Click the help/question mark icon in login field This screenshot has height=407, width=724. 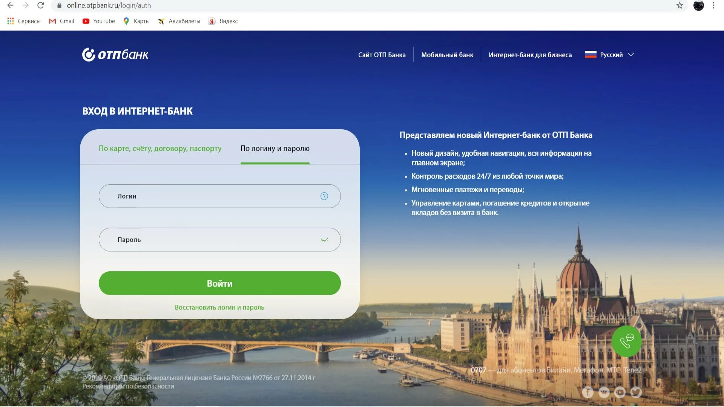coord(324,196)
